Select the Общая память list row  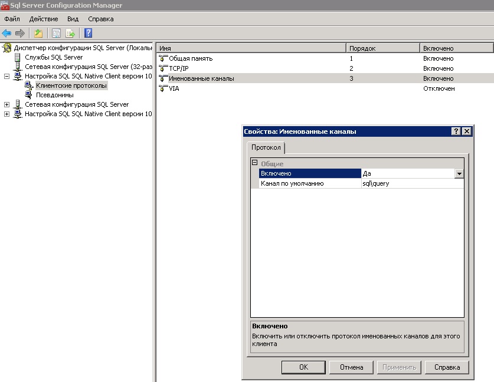click(325, 58)
